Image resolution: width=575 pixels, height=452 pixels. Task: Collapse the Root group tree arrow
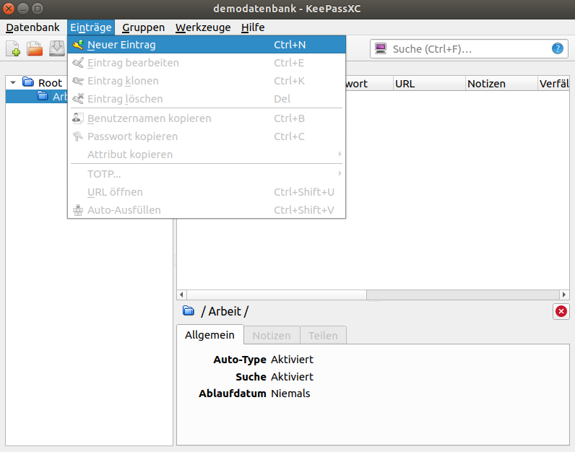[13, 83]
